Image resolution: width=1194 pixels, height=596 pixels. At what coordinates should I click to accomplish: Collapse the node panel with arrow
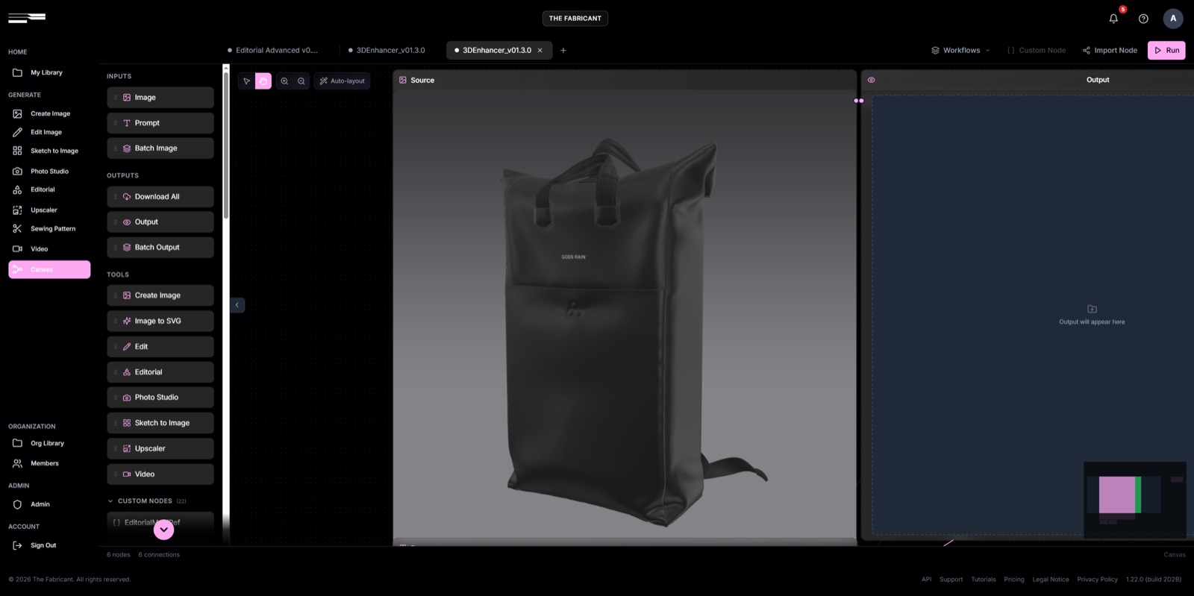point(237,305)
